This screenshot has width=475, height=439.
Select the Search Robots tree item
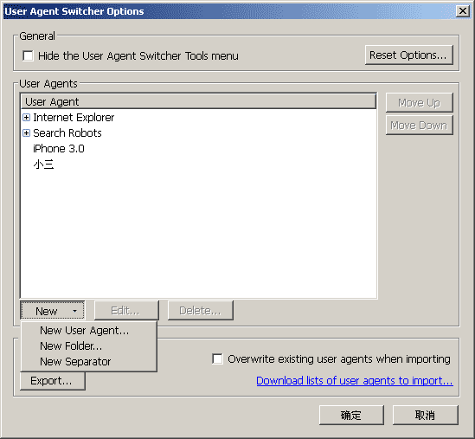(x=67, y=132)
